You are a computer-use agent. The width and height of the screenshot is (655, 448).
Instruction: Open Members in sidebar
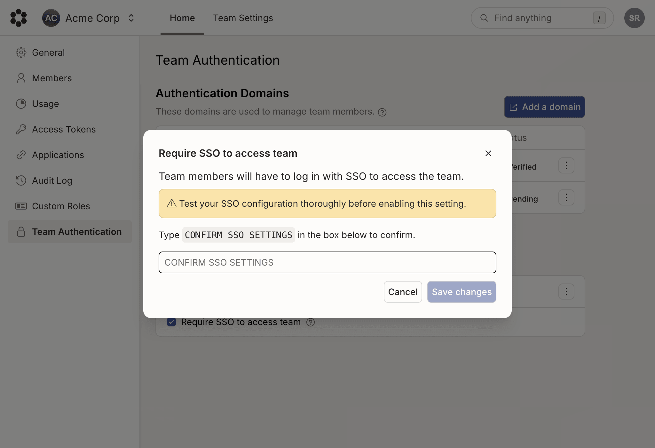pyautogui.click(x=70, y=78)
